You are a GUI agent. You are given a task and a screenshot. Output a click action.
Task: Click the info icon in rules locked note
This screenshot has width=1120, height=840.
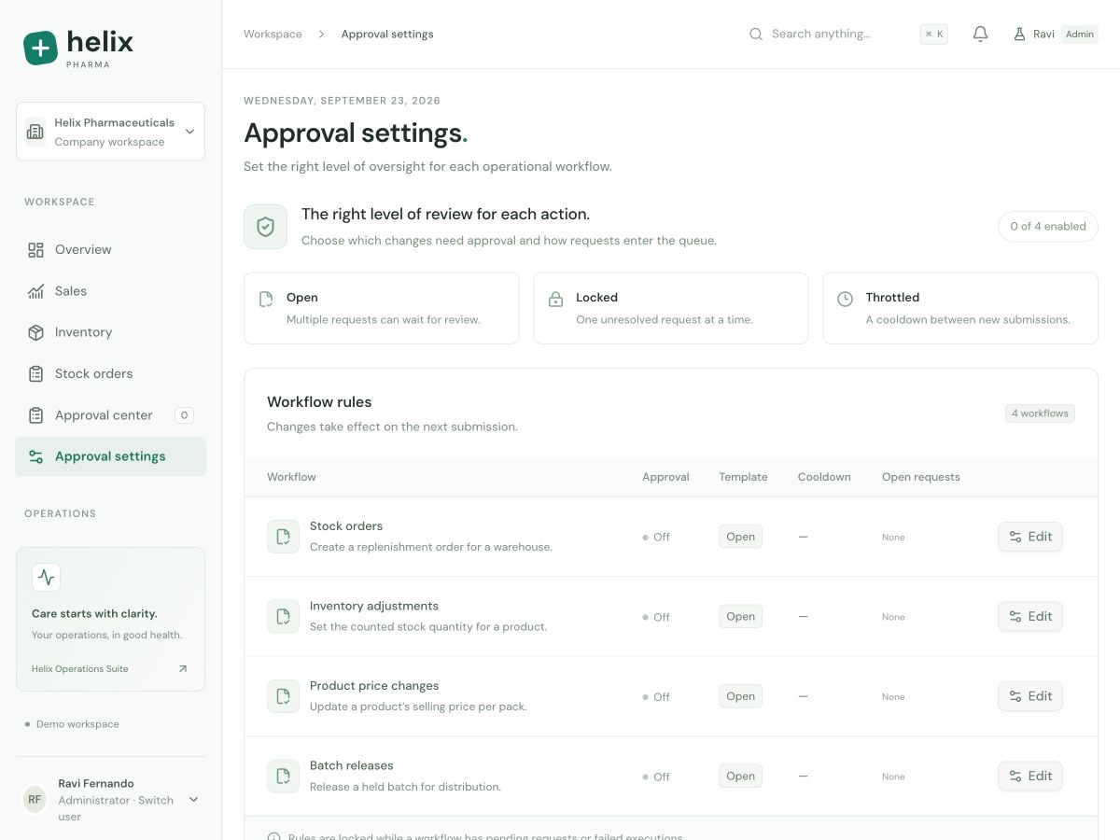point(273,838)
